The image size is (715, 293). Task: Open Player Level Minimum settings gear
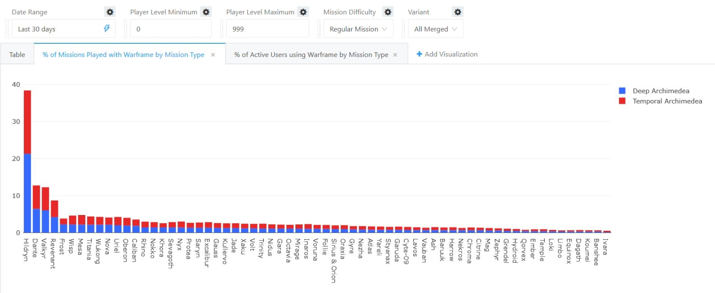(206, 12)
